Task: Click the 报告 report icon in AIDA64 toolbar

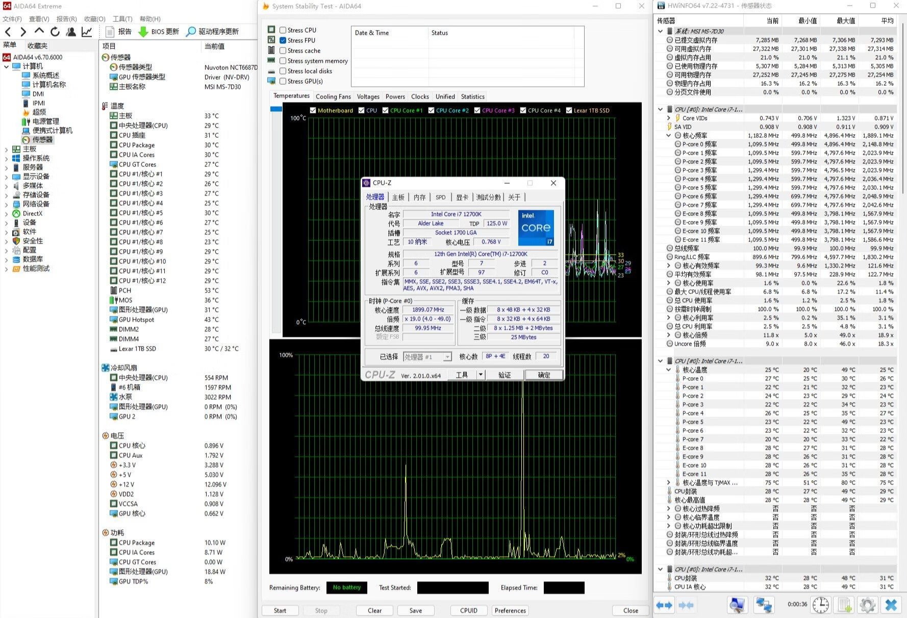Action: [x=110, y=32]
